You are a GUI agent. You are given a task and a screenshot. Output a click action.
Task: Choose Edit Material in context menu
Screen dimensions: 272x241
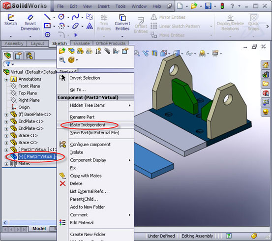(95, 223)
